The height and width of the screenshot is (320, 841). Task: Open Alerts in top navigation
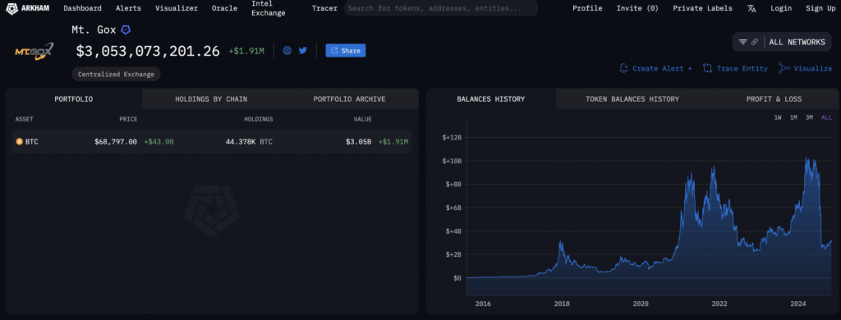click(128, 8)
